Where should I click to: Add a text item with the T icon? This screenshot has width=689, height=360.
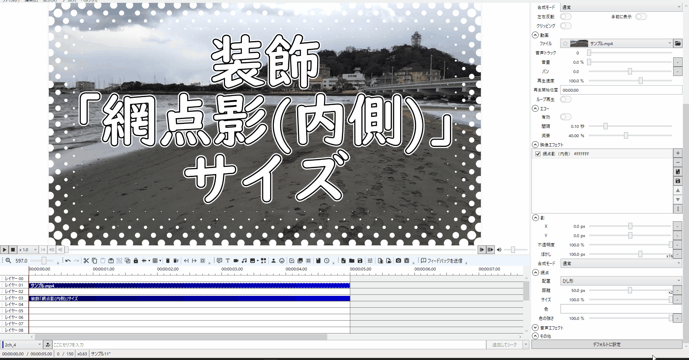click(228, 261)
